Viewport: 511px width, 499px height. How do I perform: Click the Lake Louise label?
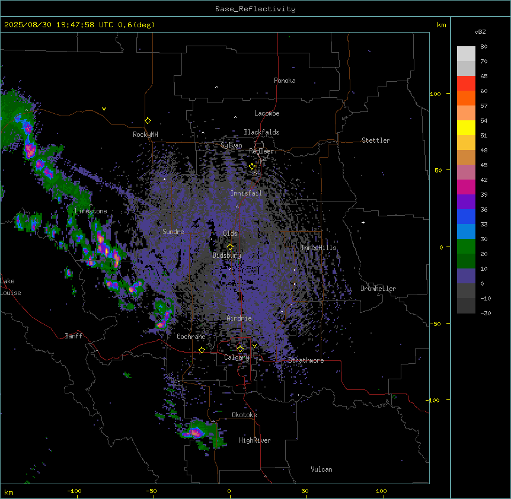point(11,287)
